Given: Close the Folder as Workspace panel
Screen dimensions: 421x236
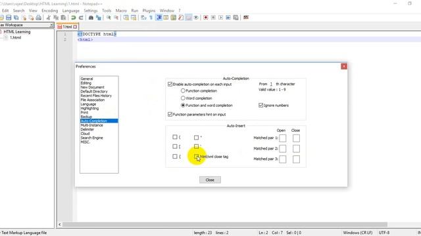Looking at the screenshot, I should tap(51, 25).
